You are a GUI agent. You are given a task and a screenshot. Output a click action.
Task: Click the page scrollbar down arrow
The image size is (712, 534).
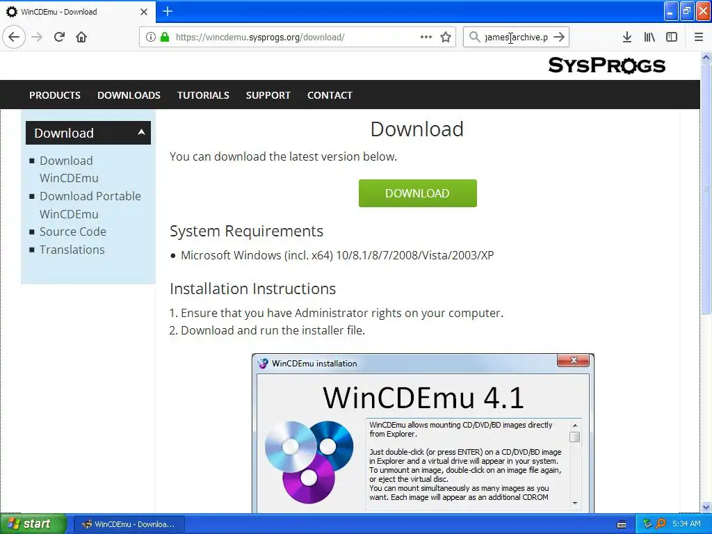pyautogui.click(x=706, y=507)
